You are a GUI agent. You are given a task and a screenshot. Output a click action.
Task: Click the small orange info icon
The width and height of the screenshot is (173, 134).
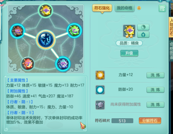(x=139, y=8)
